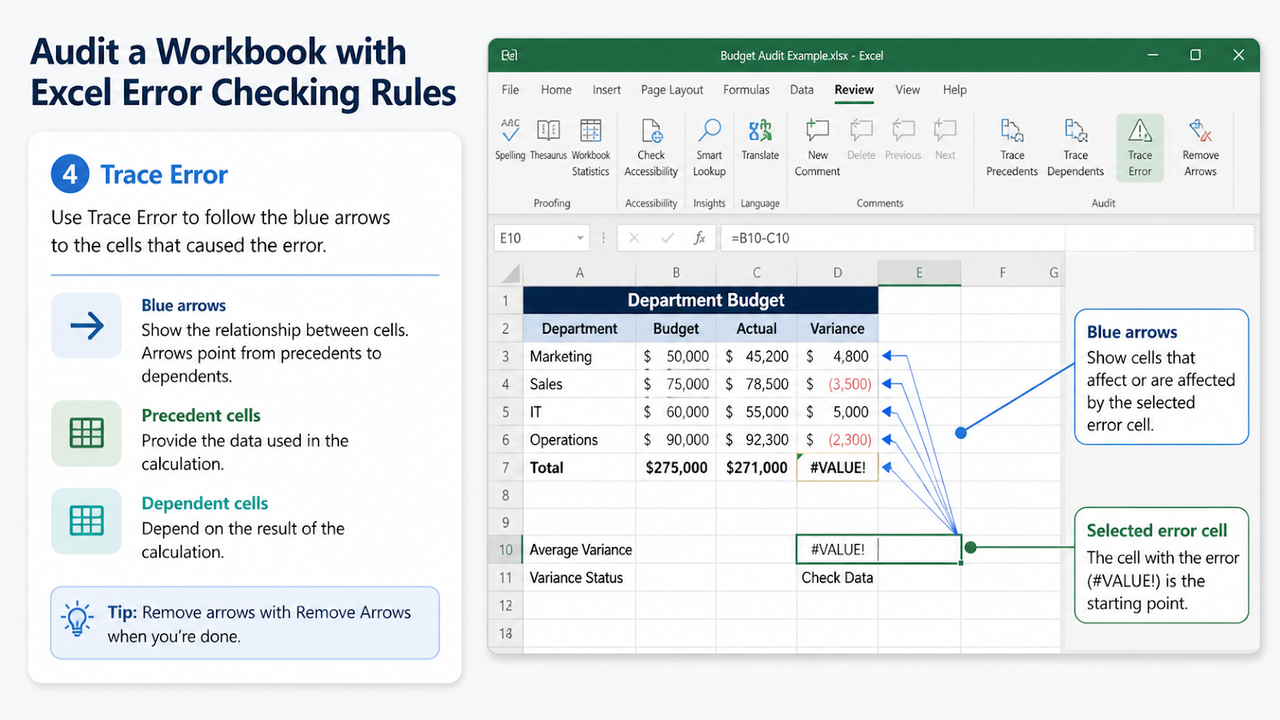Switch to the Home tab
The width and height of the screenshot is (1280, 720).
(x=556, y=90)
